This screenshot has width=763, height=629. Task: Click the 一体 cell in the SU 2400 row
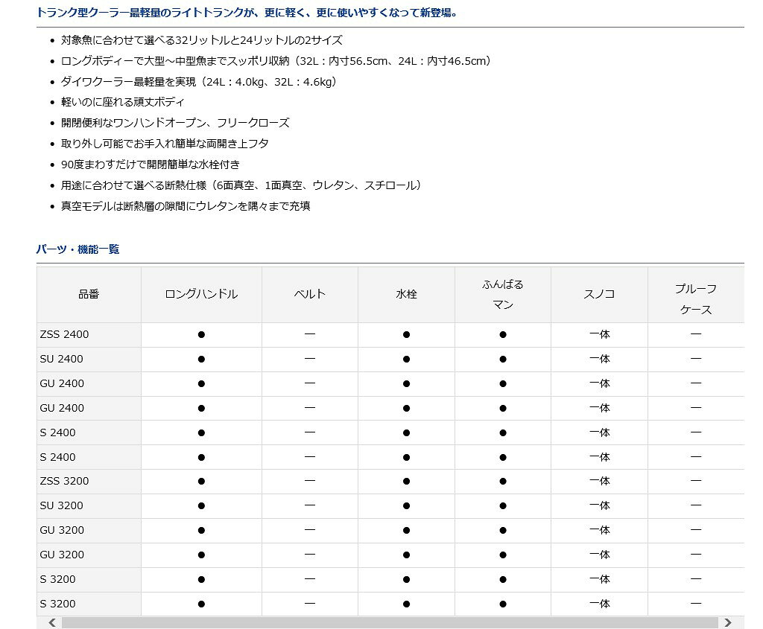click(600, 359)
